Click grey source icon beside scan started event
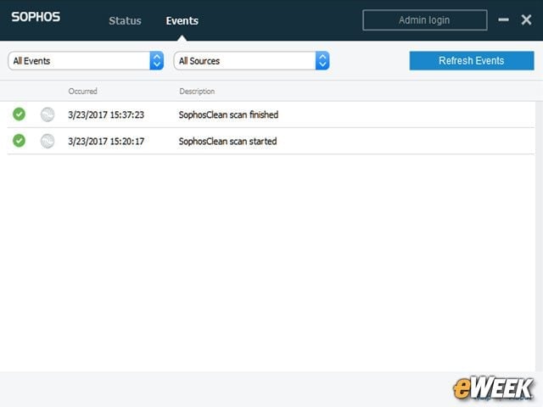Image resolution: width=543 pixels, height=407 pixels. [48, 142]
